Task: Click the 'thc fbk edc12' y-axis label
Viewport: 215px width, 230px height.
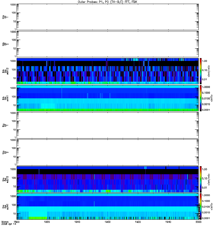Action: [x=5, y=179]
